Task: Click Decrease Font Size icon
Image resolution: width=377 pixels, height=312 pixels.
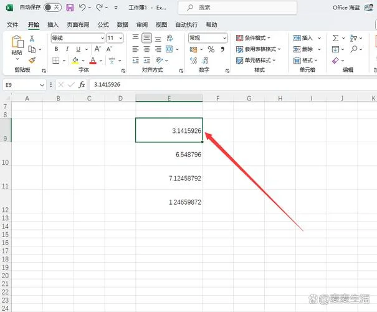Action: click(109, 49)
